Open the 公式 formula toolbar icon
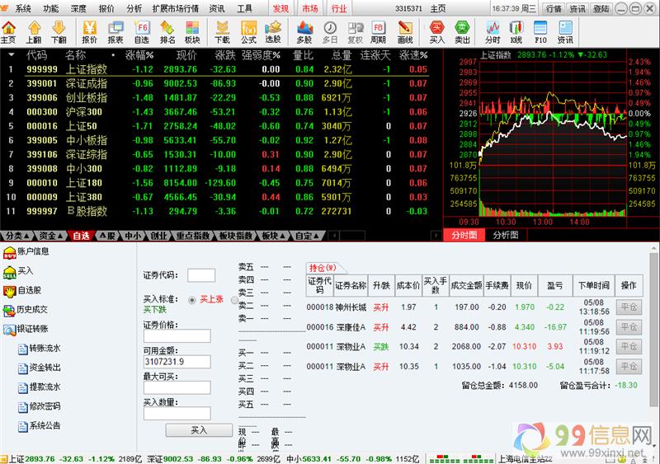Image resolution: width=660 pixels, height=464 pixels. [248, 31]
